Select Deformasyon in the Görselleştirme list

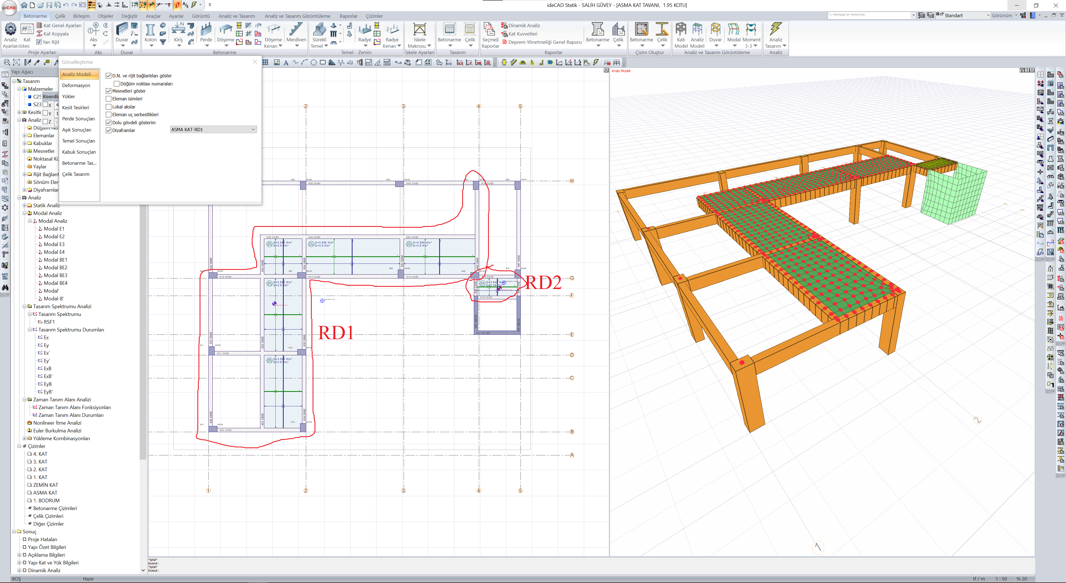[x=76, y=85]
